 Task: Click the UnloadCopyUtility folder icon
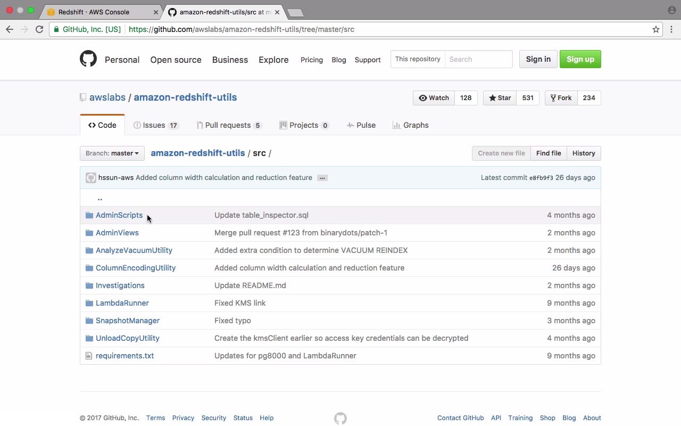89,338
